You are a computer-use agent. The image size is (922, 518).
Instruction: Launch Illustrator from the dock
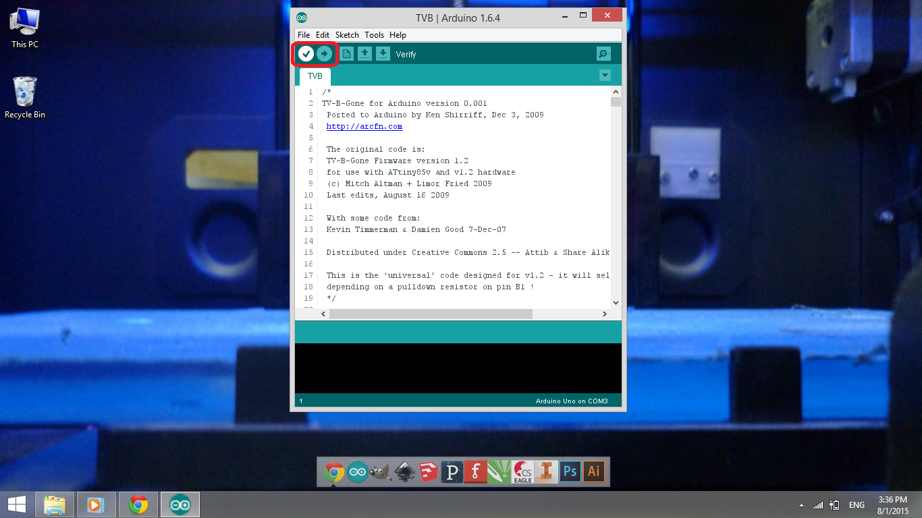coord(593,471)
